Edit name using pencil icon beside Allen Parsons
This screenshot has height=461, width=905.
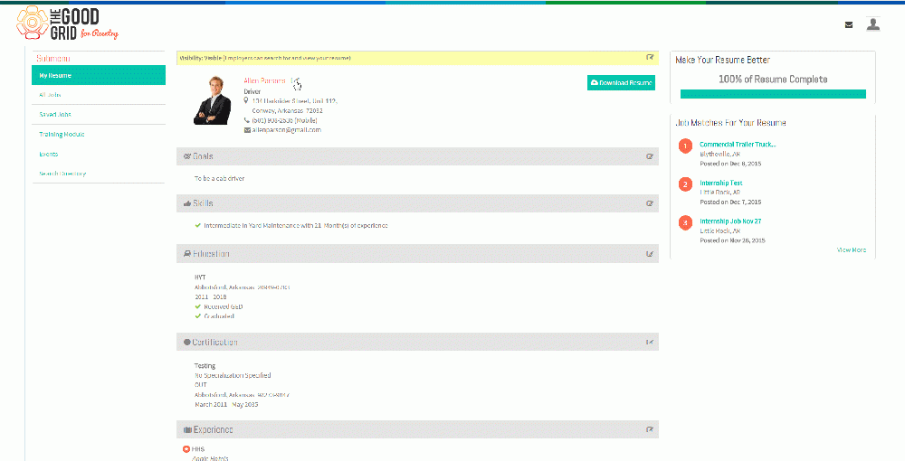point(294,81)
